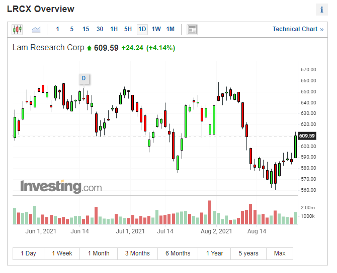Click the 560.00 price axis label
Viewport: 337px width, 273px height.
coord(308,190)
